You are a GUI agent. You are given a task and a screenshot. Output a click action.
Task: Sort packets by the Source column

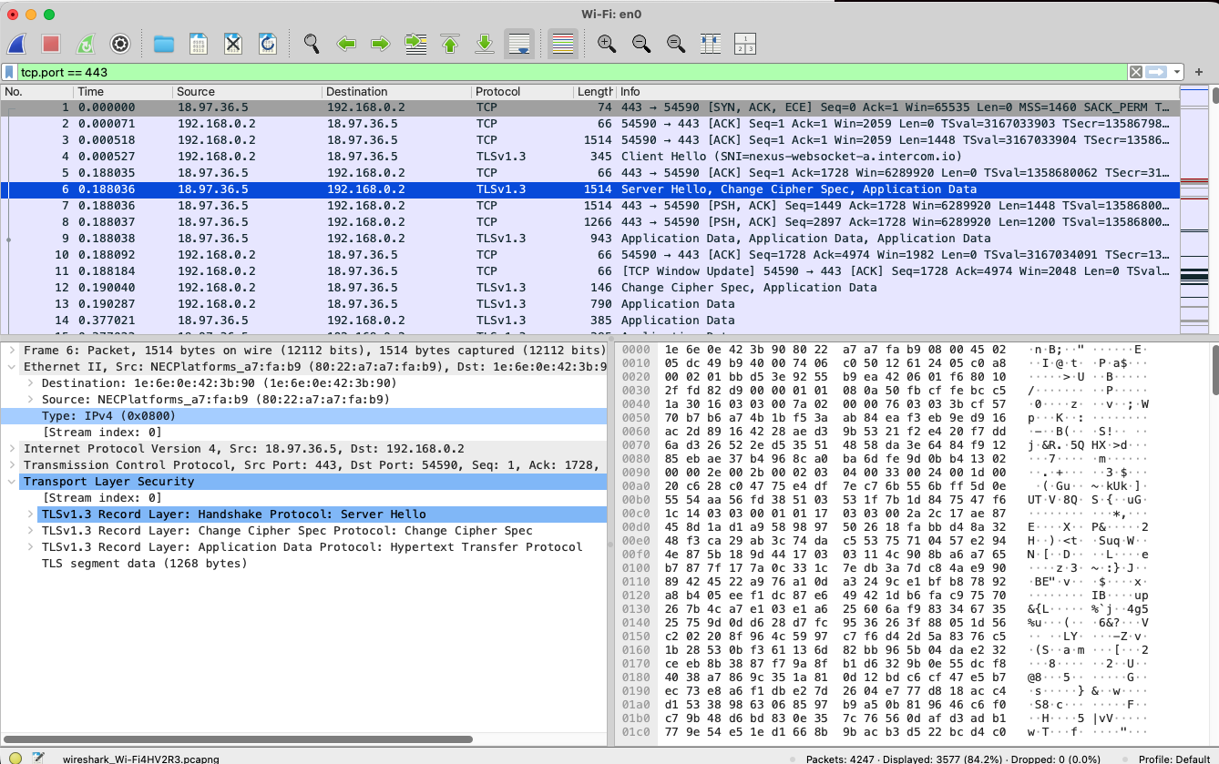[x=248, y=92]
